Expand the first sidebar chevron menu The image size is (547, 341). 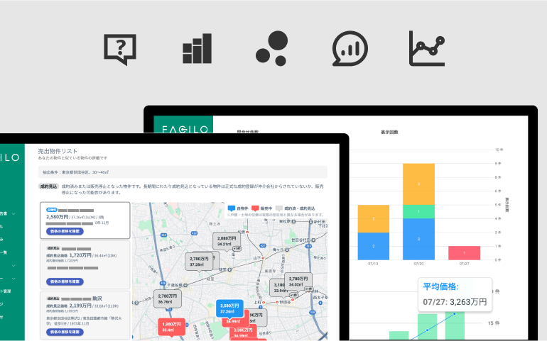click(14, 213)
